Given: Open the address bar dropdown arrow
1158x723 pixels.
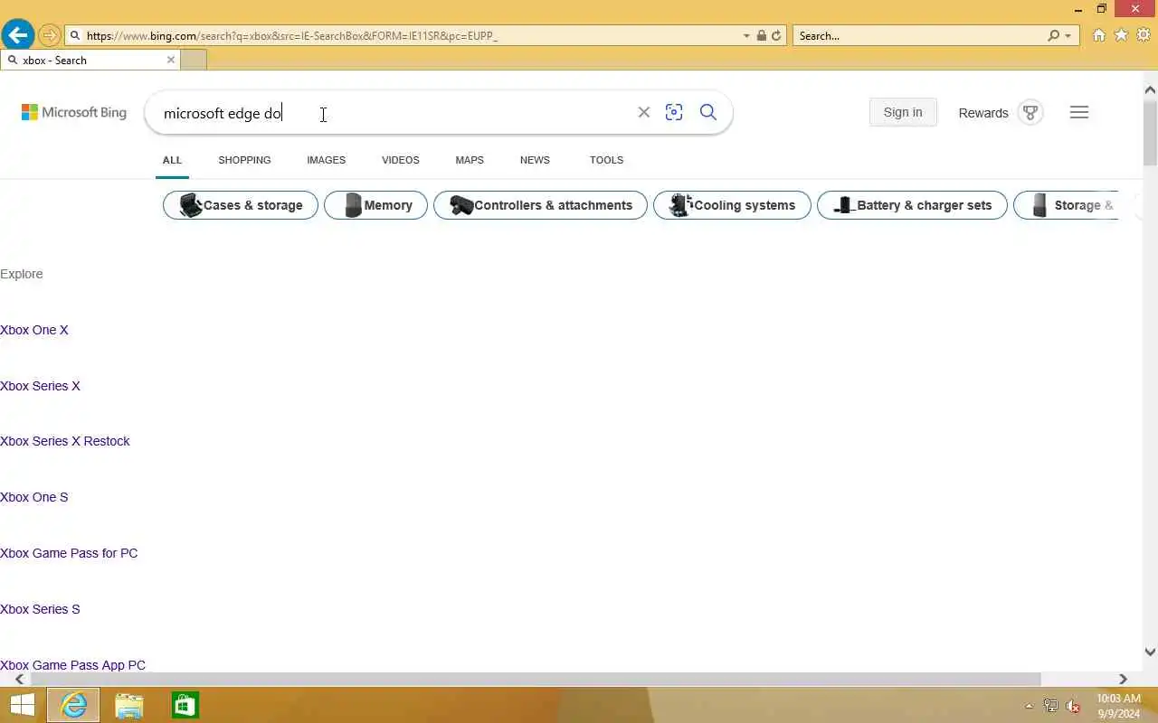Looking at the screenshot, I should pyautogui.click(x=746, y=36).
